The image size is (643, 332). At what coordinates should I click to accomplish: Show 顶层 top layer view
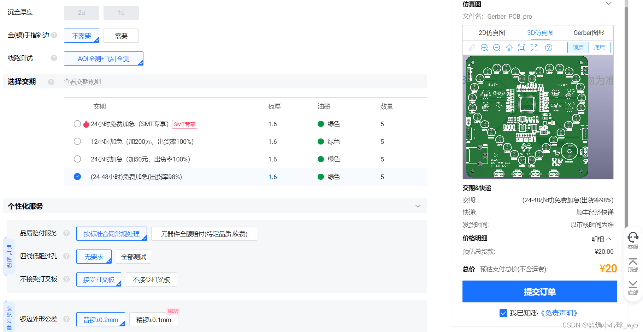[578, 48]
